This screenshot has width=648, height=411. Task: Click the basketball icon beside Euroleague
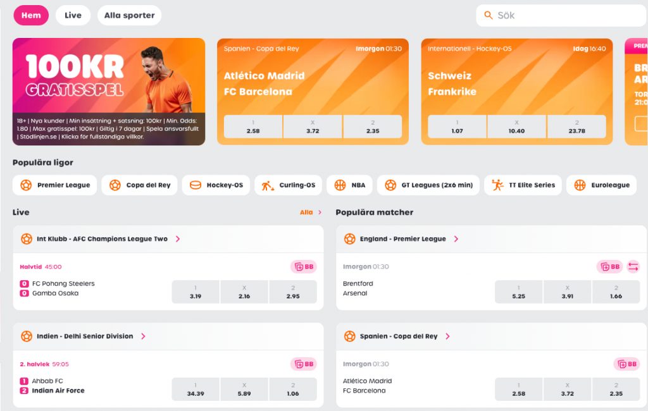coord(580,185)
